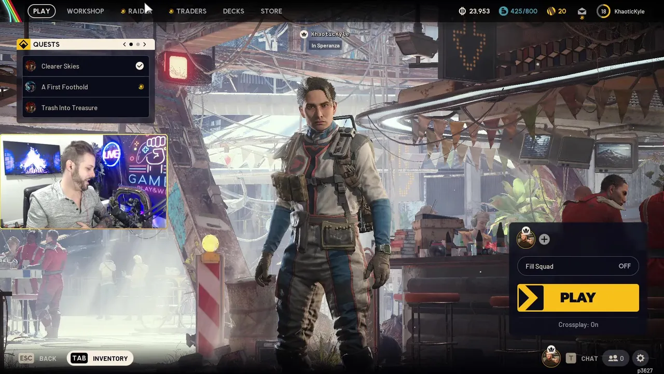Open the PLAY tab in top navigation
This screenshot has height=374, width=664.
[41, 11]
